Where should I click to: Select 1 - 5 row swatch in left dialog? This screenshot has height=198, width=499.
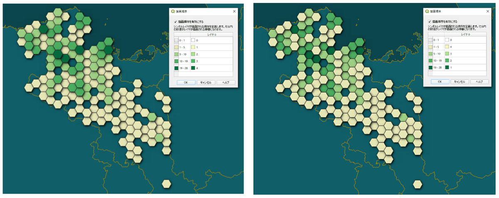(x=176, y=47)
